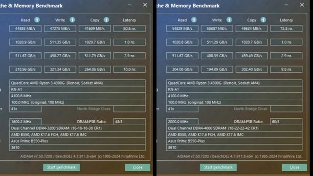Select 58687 MB/s write value
Viewport: 313px width, 176px height.
tap(217, 28)
